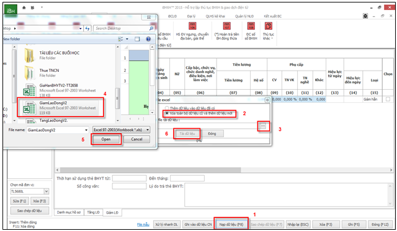Image resolution: width=397 pixels, height=231 pixels.
Task: Click the home icon in title bar
Action: click(x=24, y=7)
